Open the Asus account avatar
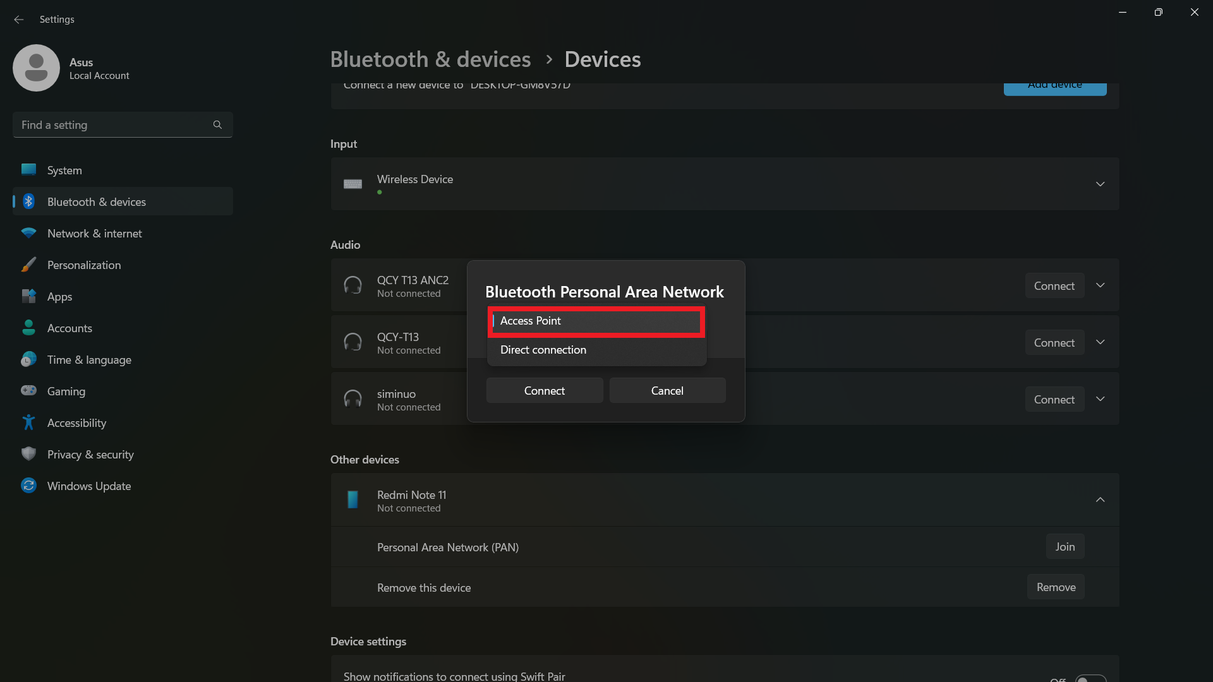 pos(36,68)
